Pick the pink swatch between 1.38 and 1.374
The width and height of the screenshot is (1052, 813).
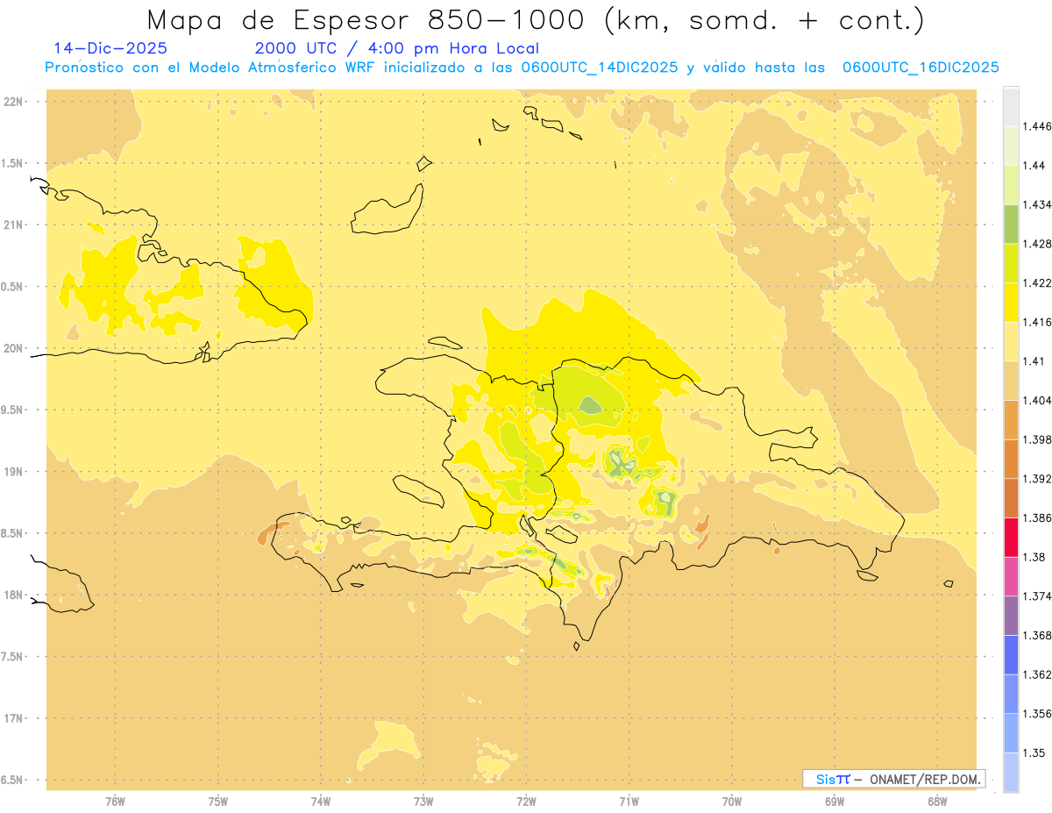1011,576
